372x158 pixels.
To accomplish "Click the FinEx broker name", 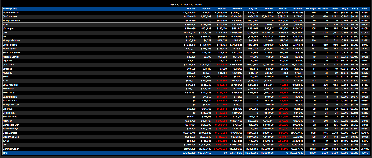I will [6, 25].
